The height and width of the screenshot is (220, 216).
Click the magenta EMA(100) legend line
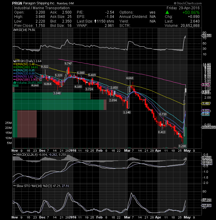[15, 79]
